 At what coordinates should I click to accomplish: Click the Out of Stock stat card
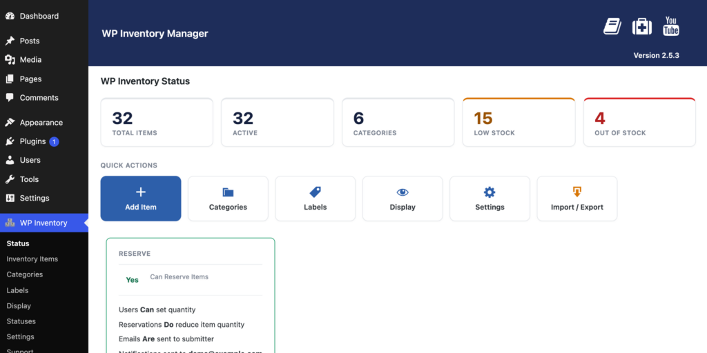tap(640, 123)
